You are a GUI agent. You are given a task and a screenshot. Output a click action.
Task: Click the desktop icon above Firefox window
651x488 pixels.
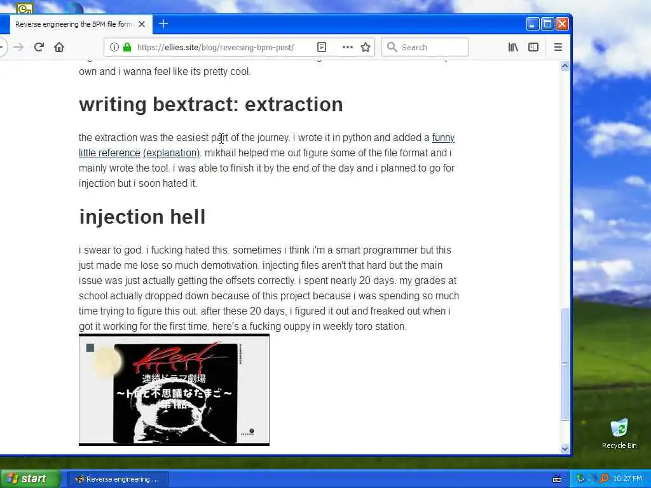(25, 8)
